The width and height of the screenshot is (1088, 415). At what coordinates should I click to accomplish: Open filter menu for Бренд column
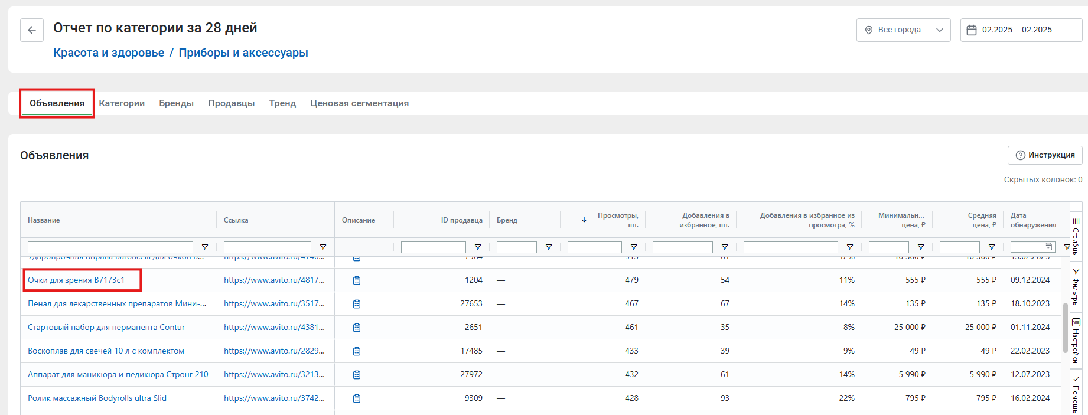point(549,247)
